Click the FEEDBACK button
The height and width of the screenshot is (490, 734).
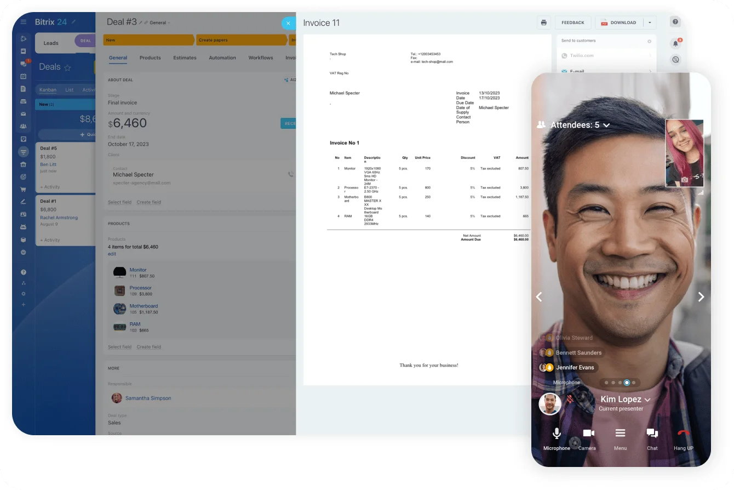[573, 22]
